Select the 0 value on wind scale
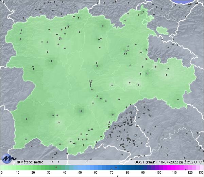204x177 pixels. click(x=2, y=173)
